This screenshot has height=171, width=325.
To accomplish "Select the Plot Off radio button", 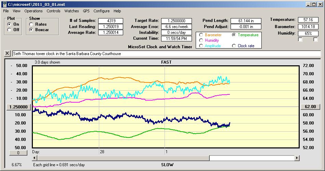I will [x=9, y=30].
